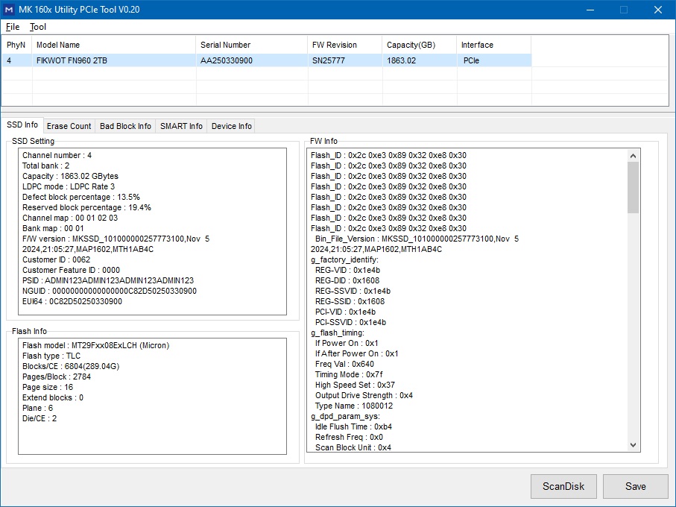Image resolution: width=676 pixels, height=507 pixels.
Task: Click the Flash type : TLC line
Action: [x=51, y=356]
